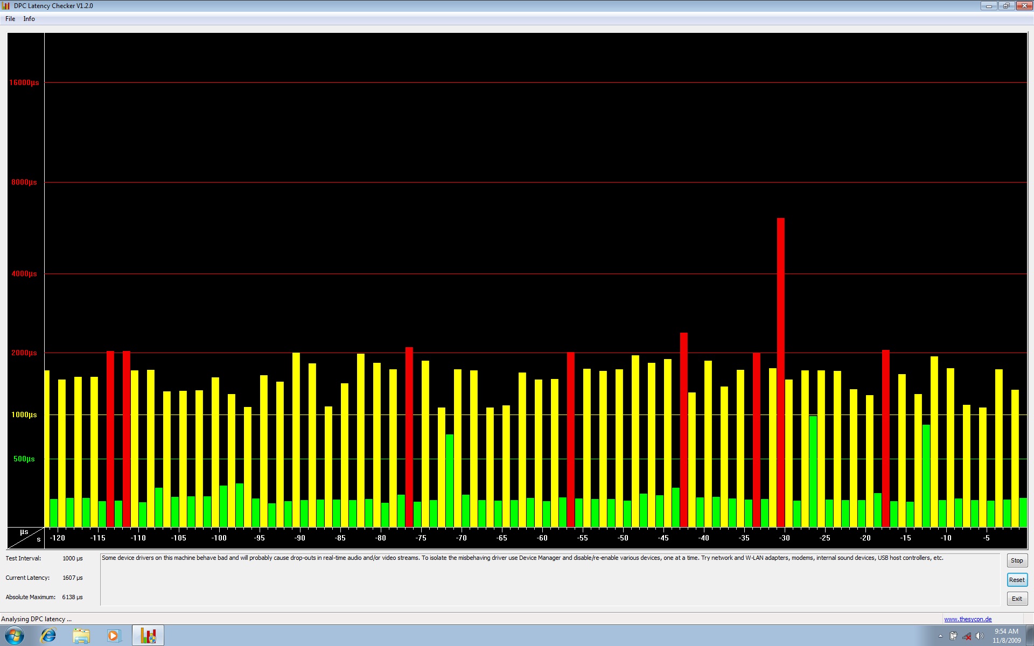Open the volume speaker tray icon

pos(980,636)
